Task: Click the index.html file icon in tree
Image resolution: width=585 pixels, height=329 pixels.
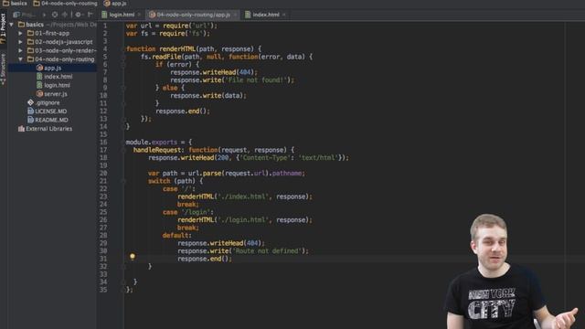Action: coord(39,77)
